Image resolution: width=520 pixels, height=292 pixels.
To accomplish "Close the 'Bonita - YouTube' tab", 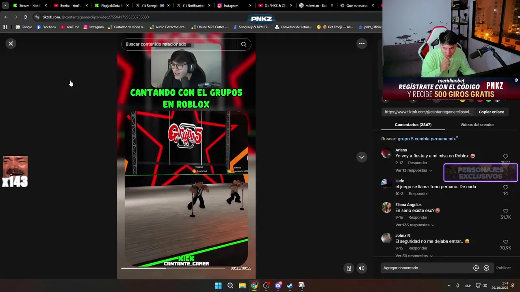I will click(87, 6).
